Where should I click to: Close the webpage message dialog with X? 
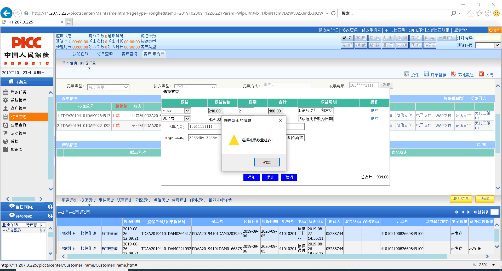coord(280,121)
